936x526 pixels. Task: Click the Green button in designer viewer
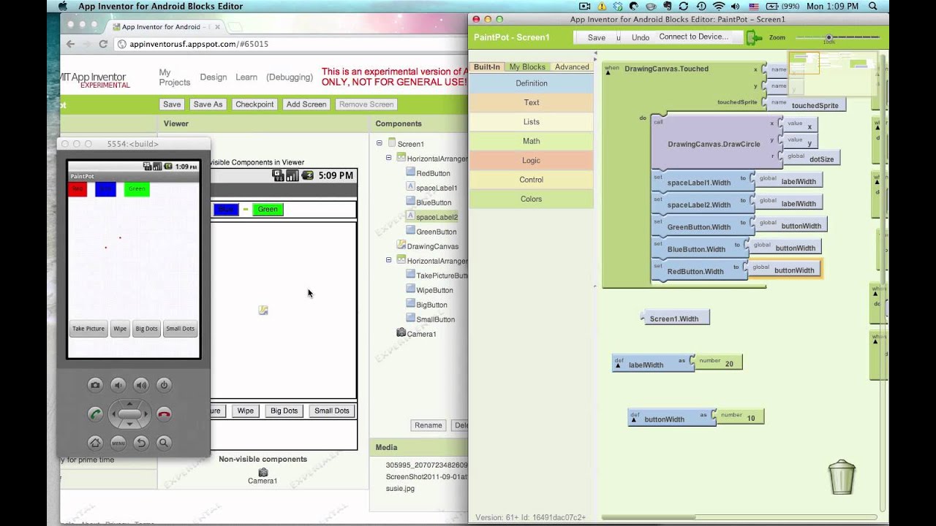tap(268, 209)
